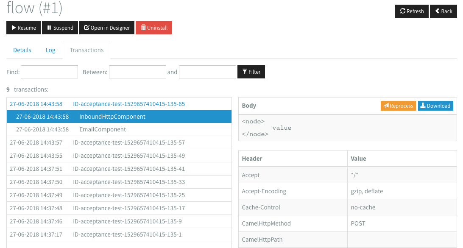
Task: Click the POST value cell
Action: (x=402, y=223)
